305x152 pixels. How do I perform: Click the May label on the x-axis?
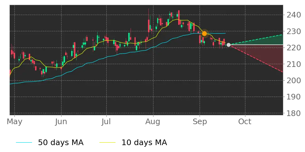14,122
